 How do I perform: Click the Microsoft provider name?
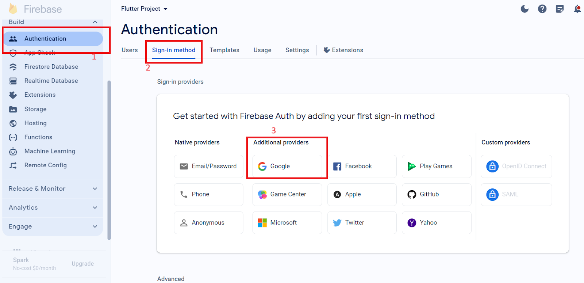284,223
